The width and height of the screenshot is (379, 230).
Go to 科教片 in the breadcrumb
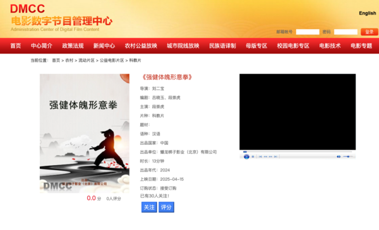(135, 60)
